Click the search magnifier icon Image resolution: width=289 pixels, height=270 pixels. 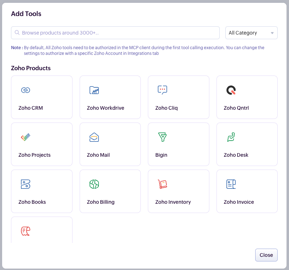(17, 33)
